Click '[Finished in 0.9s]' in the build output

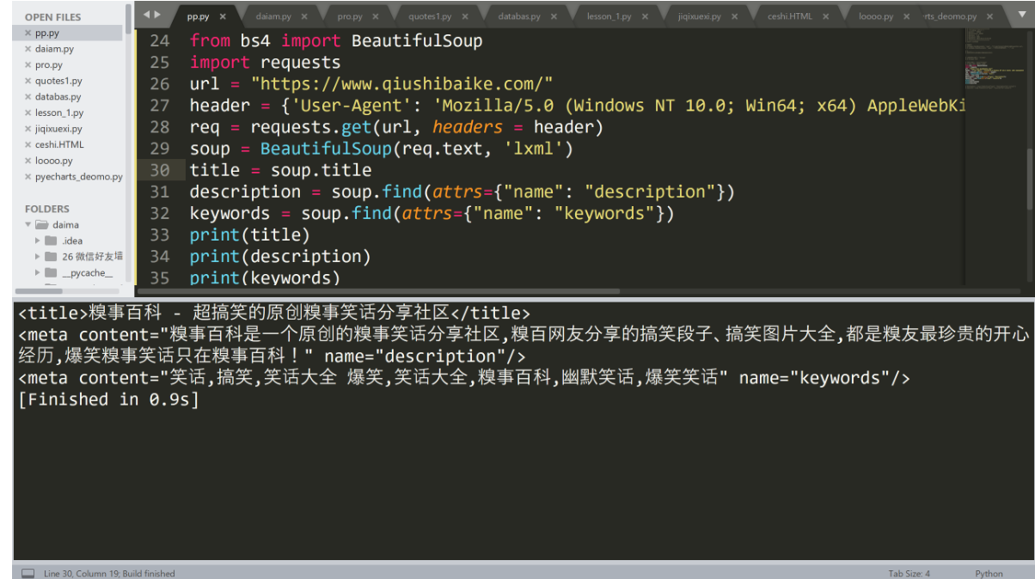click(x=108, y=399)
